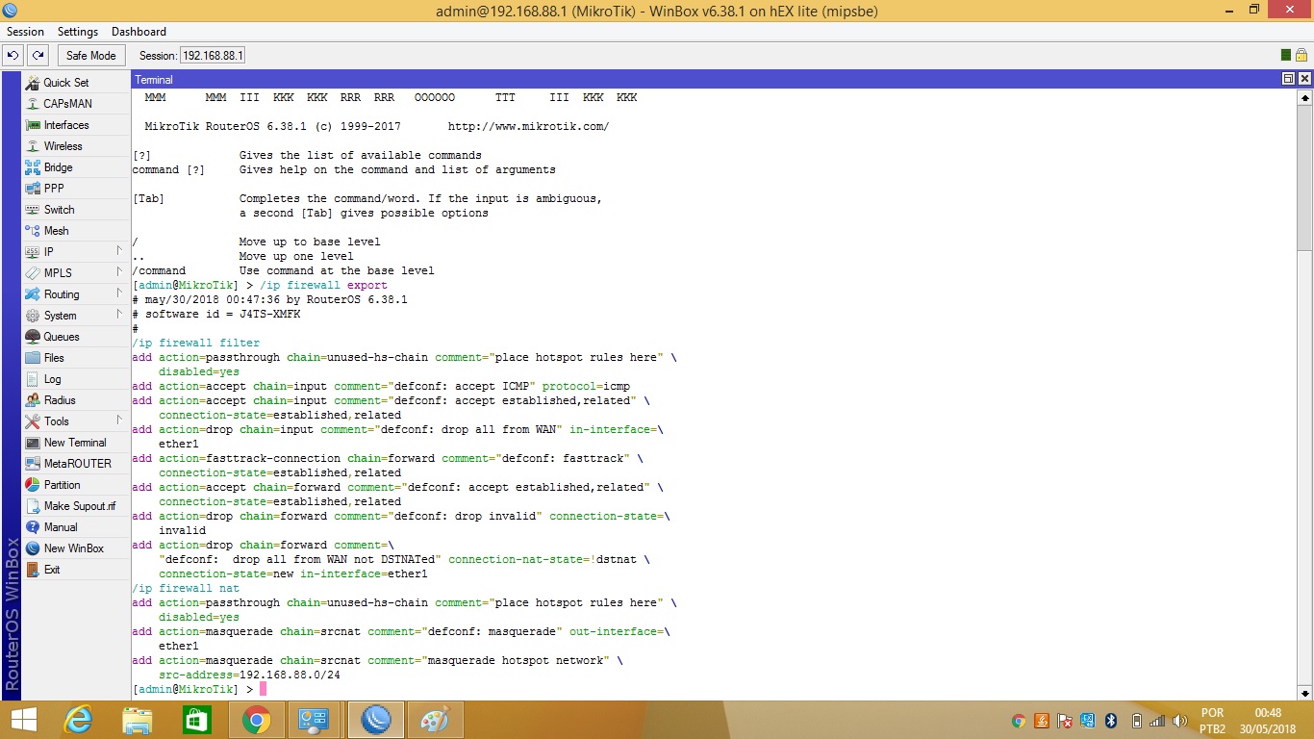1314x739 pixels.
Task: Expand the System submenu
Action: (x=119, y=315)
